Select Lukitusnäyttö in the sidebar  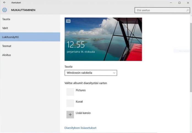[10, 37]
